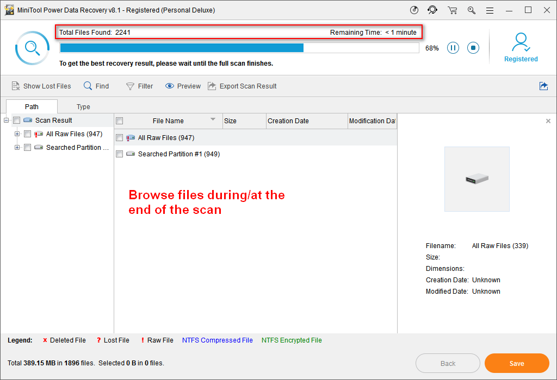This screenshot has height=380, width=557.
Task: Click the Remaining Time text
Action: [373, 32]
